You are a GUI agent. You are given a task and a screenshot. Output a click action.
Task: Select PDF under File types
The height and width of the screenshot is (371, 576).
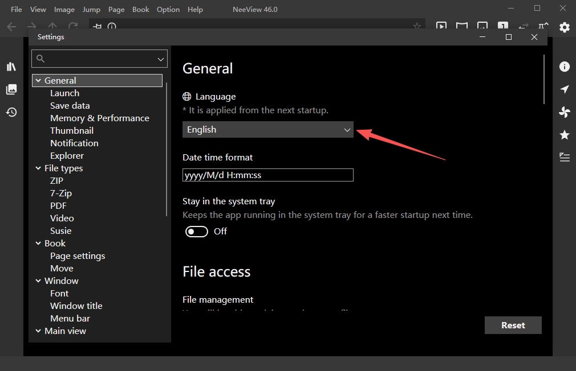58,205
